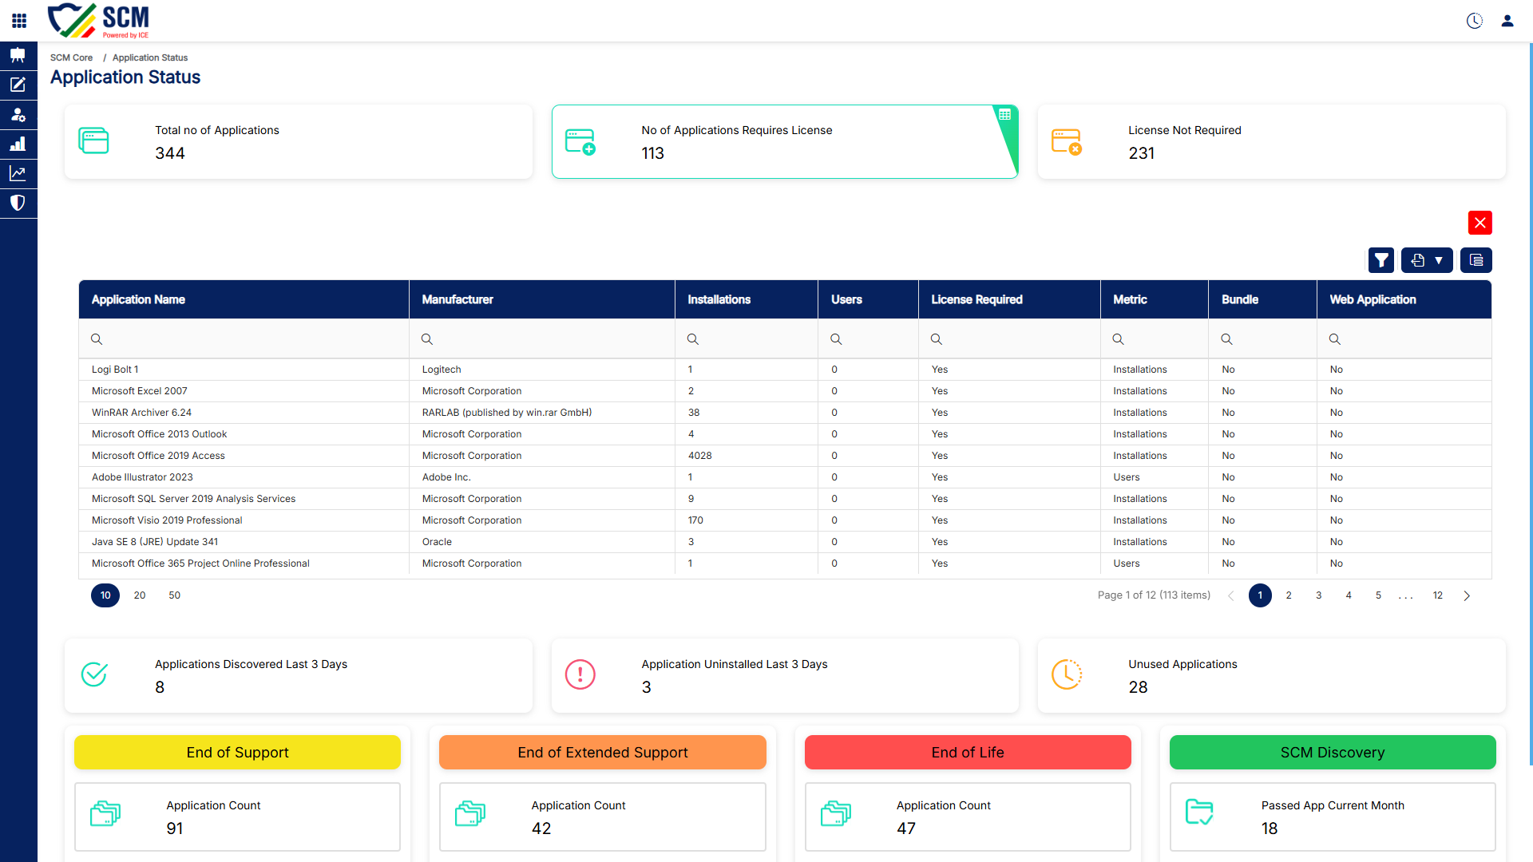1533x862 pixels.
Task: Open the user settings sidebar icon
Action: pyautogui.click(x=18, y=114)
